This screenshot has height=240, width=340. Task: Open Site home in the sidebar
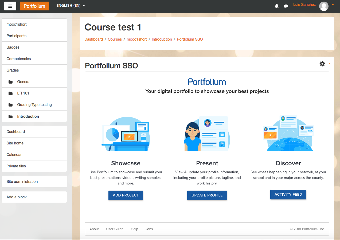34,143
